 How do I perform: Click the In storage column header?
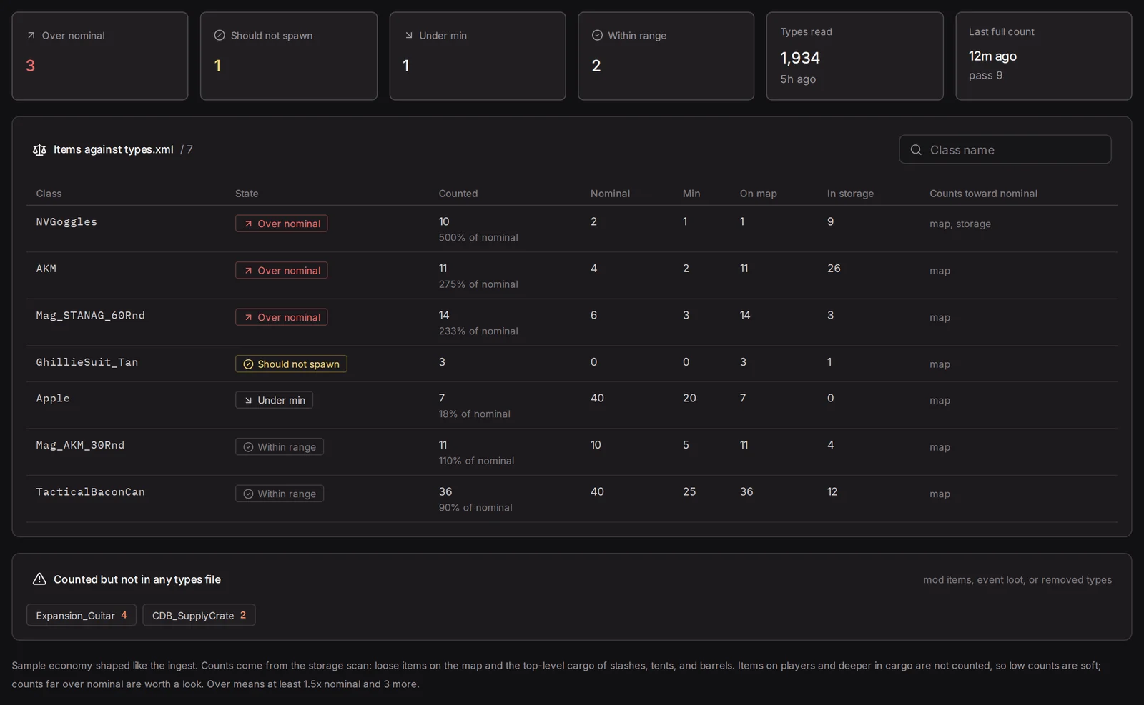[x=850, y=194]
